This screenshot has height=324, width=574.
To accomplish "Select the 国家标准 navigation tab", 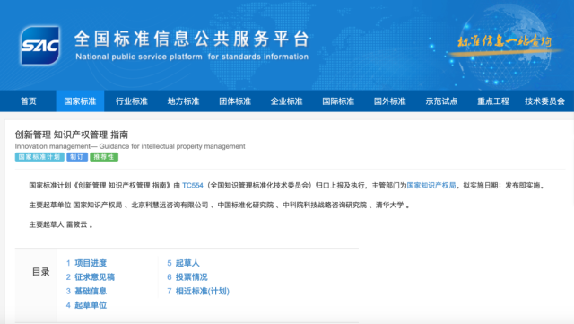I will pyautogui.click(x=80, y=101).
